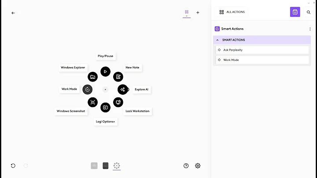
Task: Click the search magnifier icon
Action: pyautogui.click(x=309, y=12)
